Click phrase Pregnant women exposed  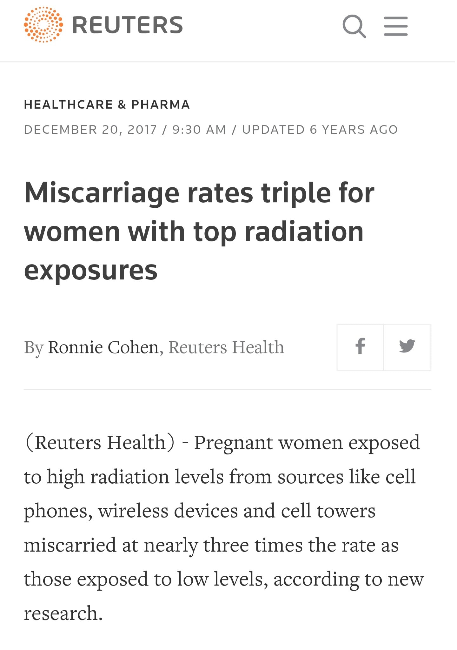pyautogui.click(x=307, y=443)
